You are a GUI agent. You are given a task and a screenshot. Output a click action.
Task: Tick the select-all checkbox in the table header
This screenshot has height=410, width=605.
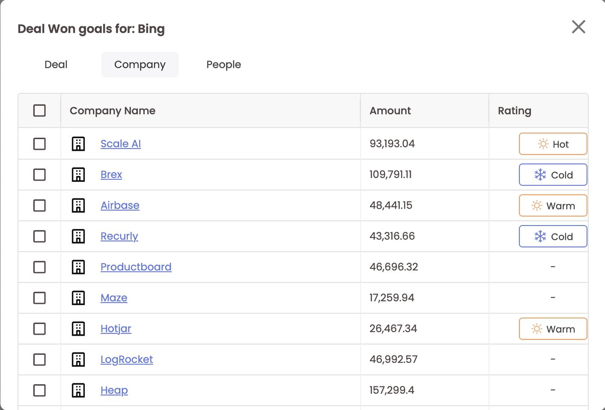(x=39, y=111)
